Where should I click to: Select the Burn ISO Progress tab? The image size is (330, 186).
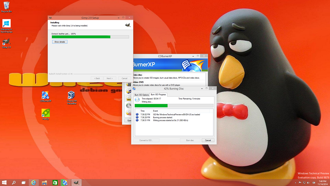[x=158, y=94]
